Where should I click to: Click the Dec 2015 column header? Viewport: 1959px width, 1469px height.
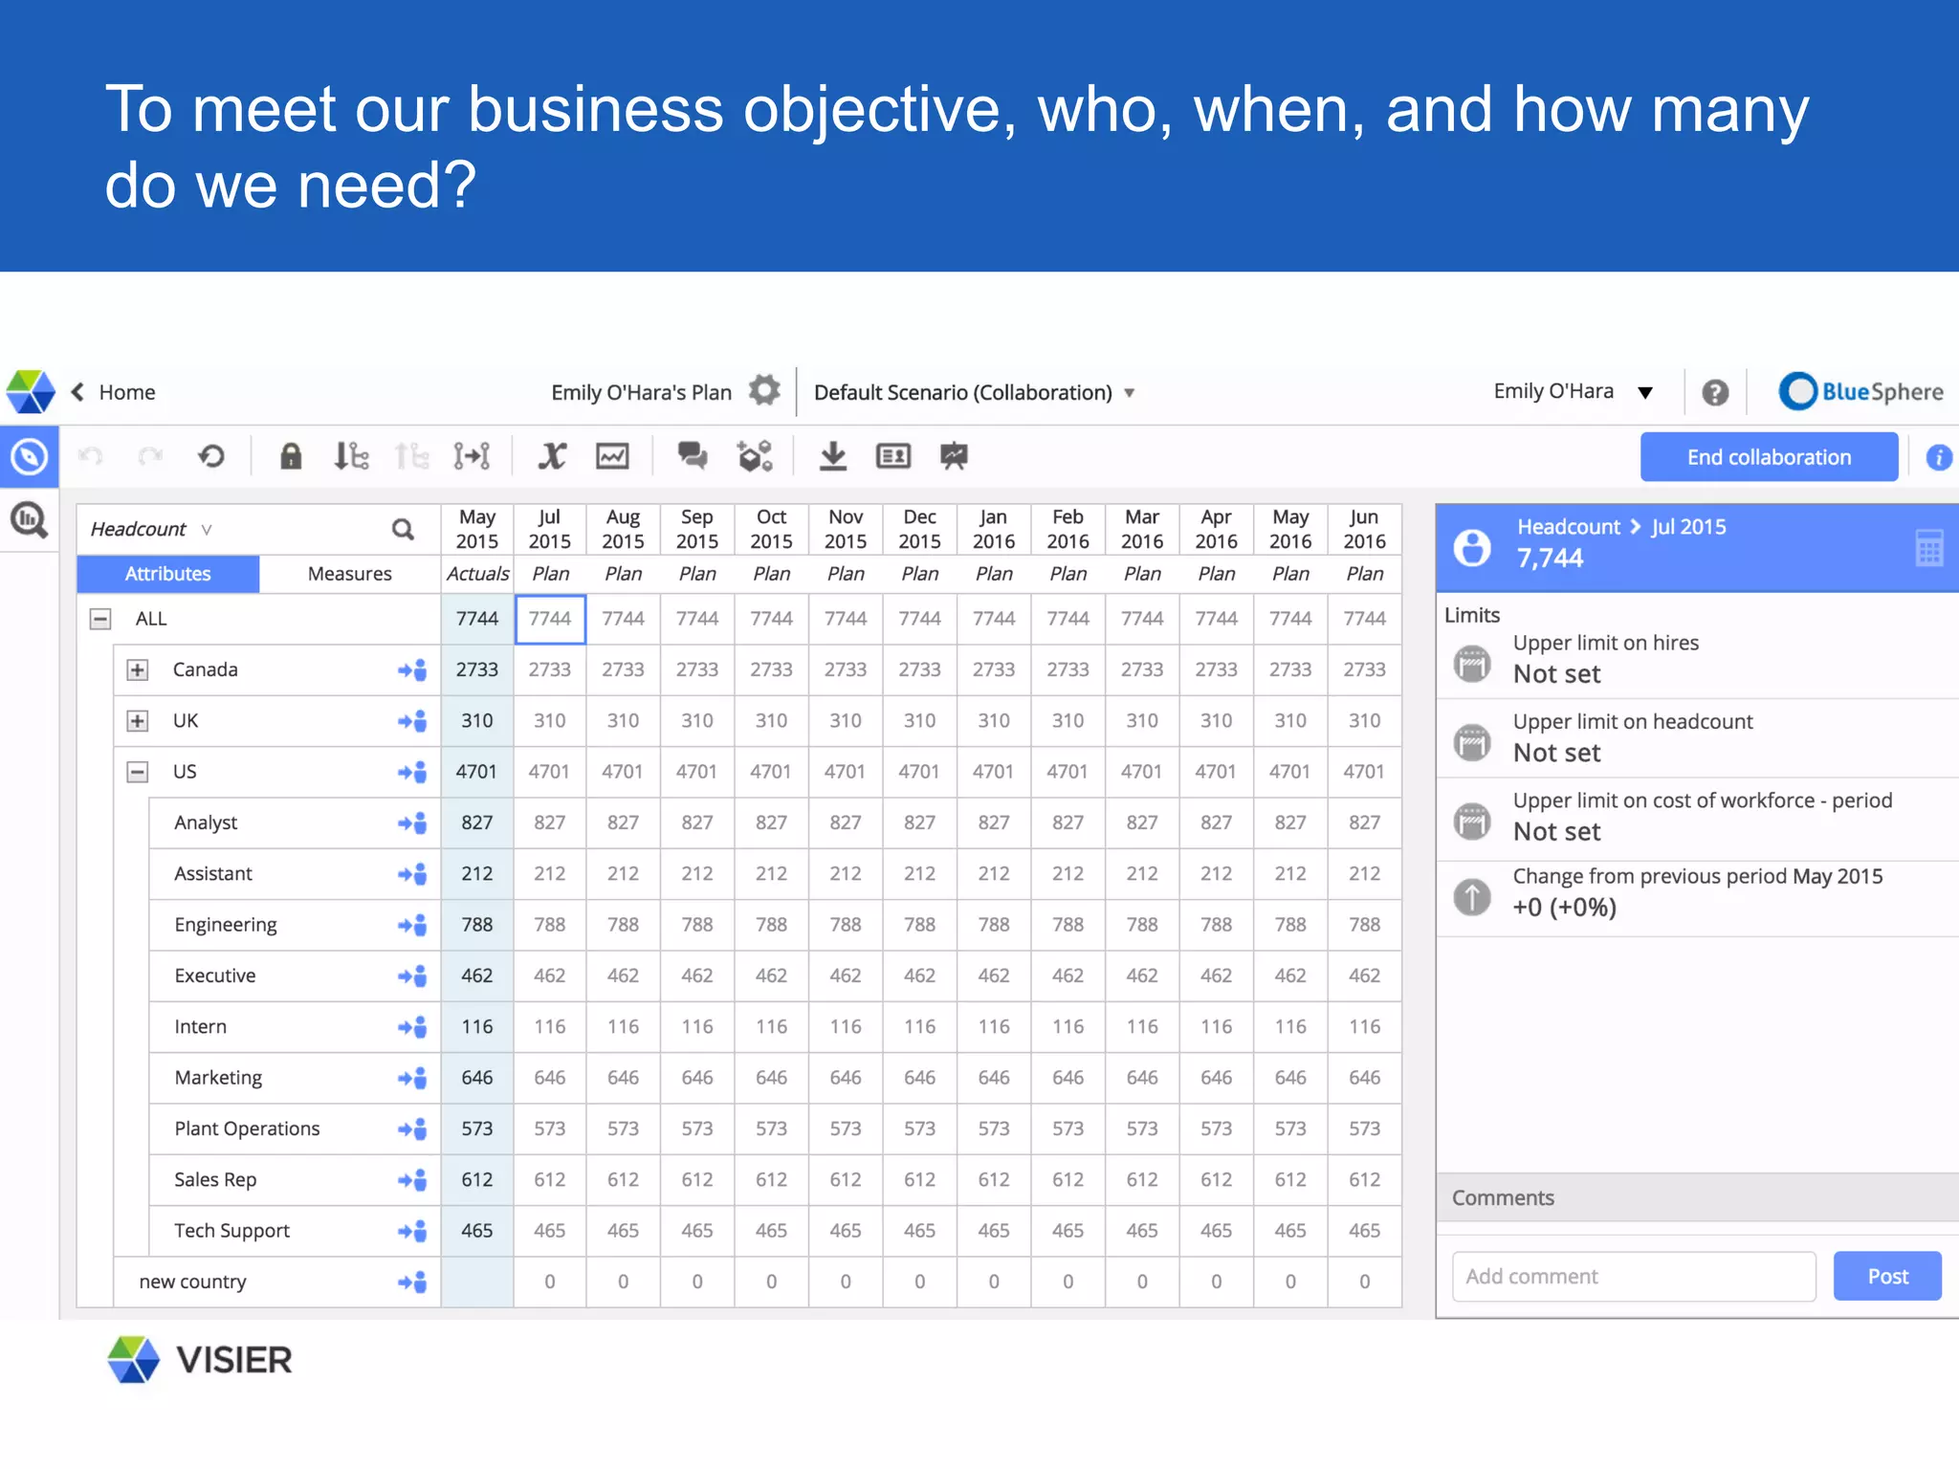(919, 529)
